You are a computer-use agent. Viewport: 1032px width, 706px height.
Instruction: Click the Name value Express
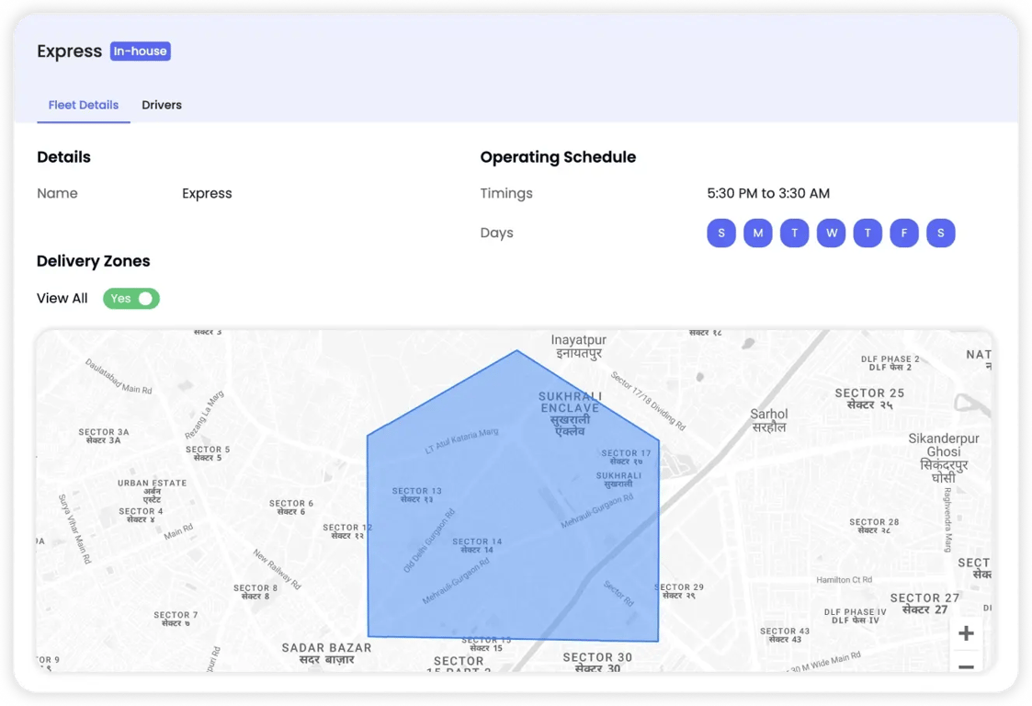tap(207, 194)
